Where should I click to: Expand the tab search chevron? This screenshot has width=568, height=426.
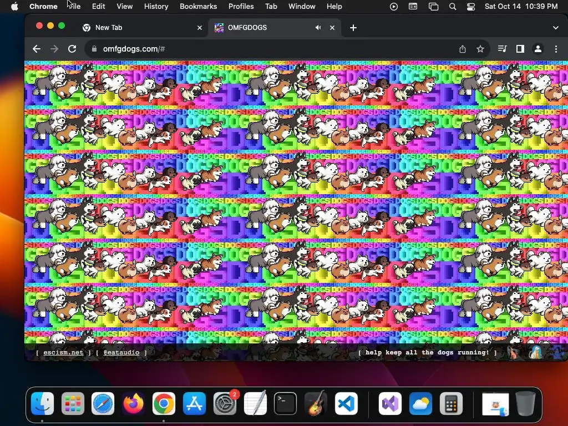(556, 28)
